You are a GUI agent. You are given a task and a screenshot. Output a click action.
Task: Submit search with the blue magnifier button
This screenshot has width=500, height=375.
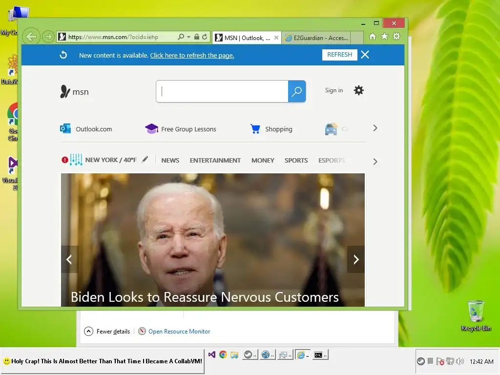tap(297, 91)
